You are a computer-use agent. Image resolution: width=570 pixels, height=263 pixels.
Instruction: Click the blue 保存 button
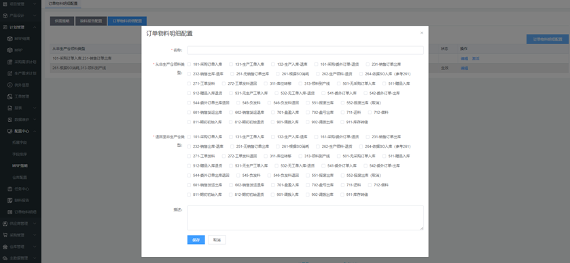pyautogui.click(x=196, y=240)
